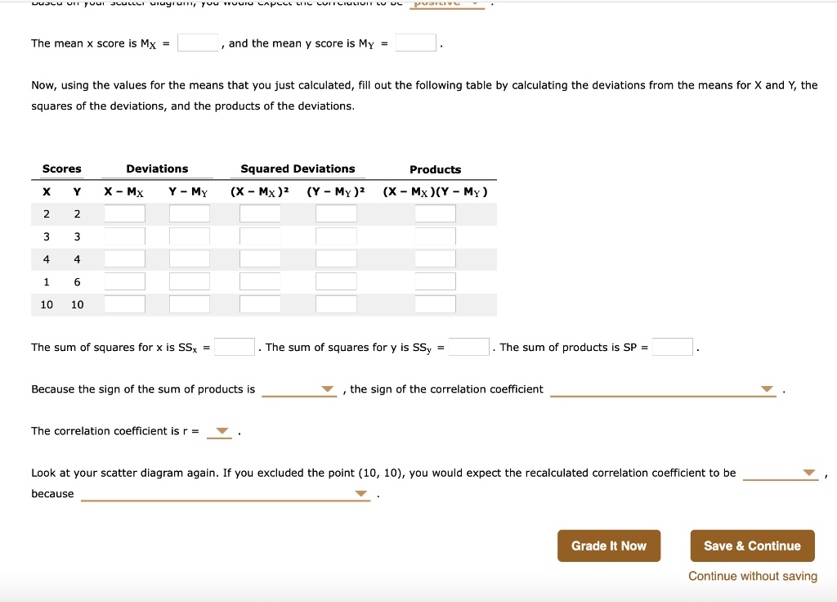Click the Y − My deviation cell for row 3, 3
The image size is (837, 602).
190,236
